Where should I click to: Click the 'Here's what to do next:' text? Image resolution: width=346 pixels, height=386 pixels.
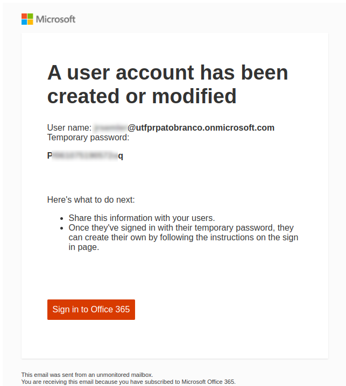pos(91,200)
